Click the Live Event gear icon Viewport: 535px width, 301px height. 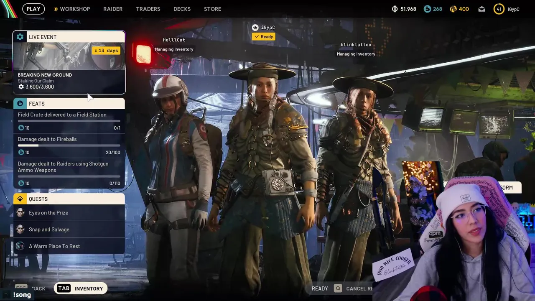point(20,37)
